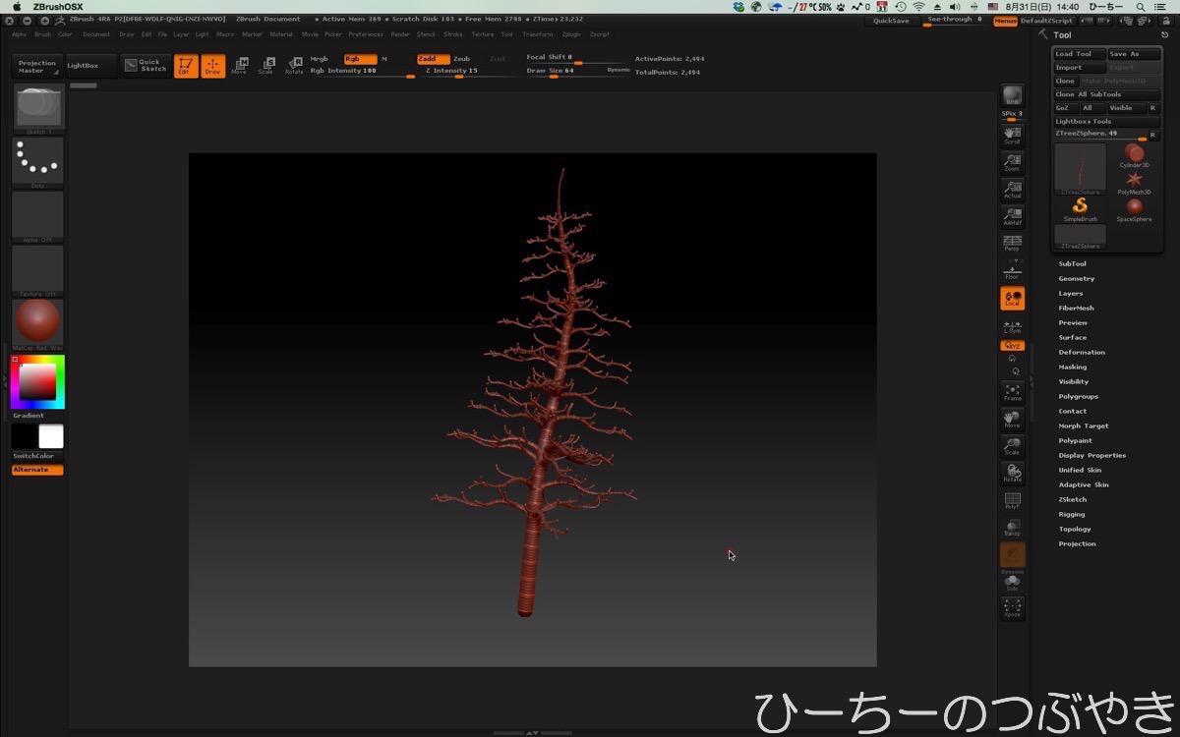Click the MatCap Red Wax material thumbnail
The image size is (1180, 737).
pos(37,322)
